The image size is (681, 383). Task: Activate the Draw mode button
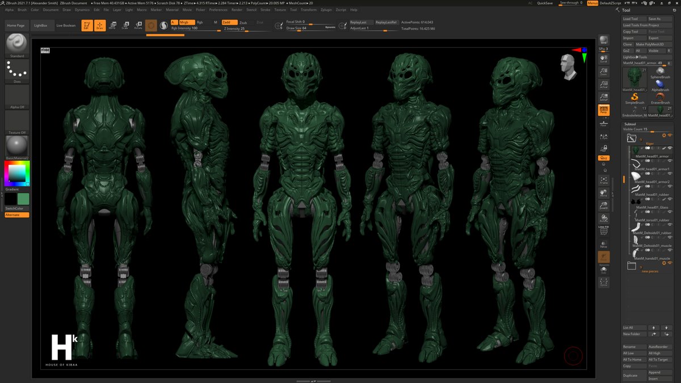point(100,26)
